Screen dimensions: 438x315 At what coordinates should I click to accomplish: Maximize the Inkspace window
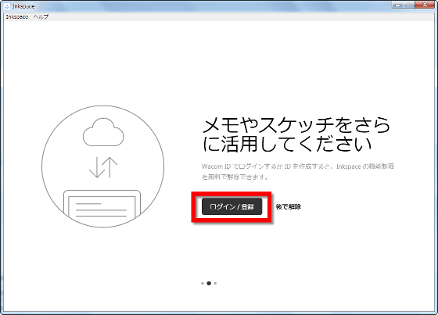click(x=409, y=5)
